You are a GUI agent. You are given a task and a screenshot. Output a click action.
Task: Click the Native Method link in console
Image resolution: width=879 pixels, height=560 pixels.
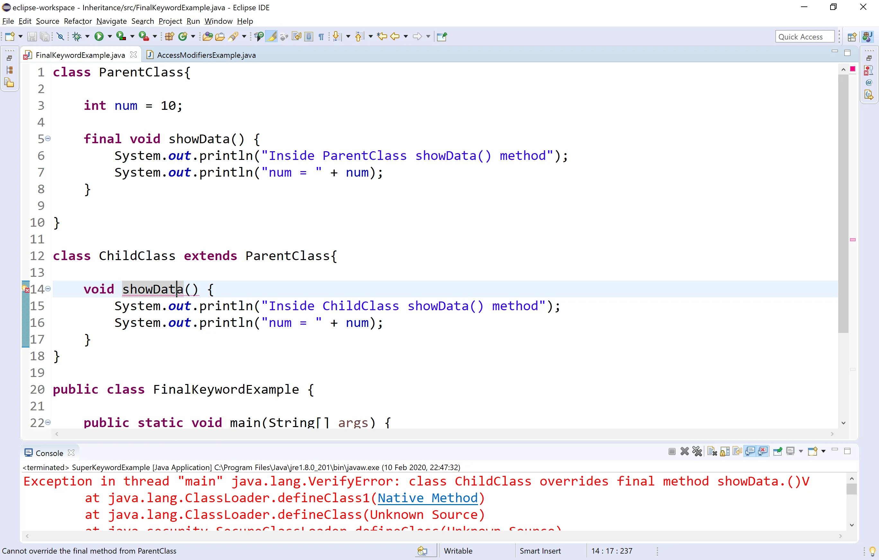coord(428,498)
